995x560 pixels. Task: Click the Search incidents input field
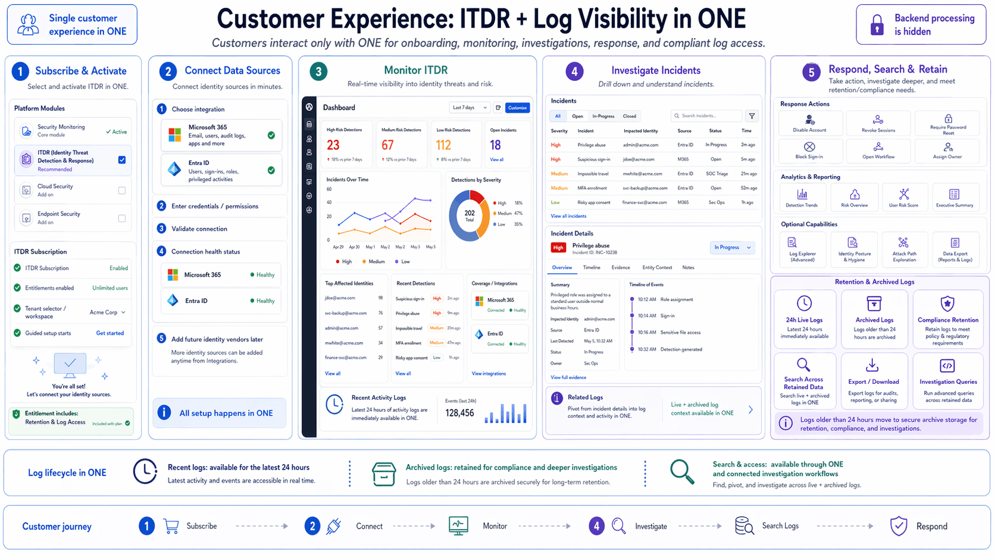[706, 116]
